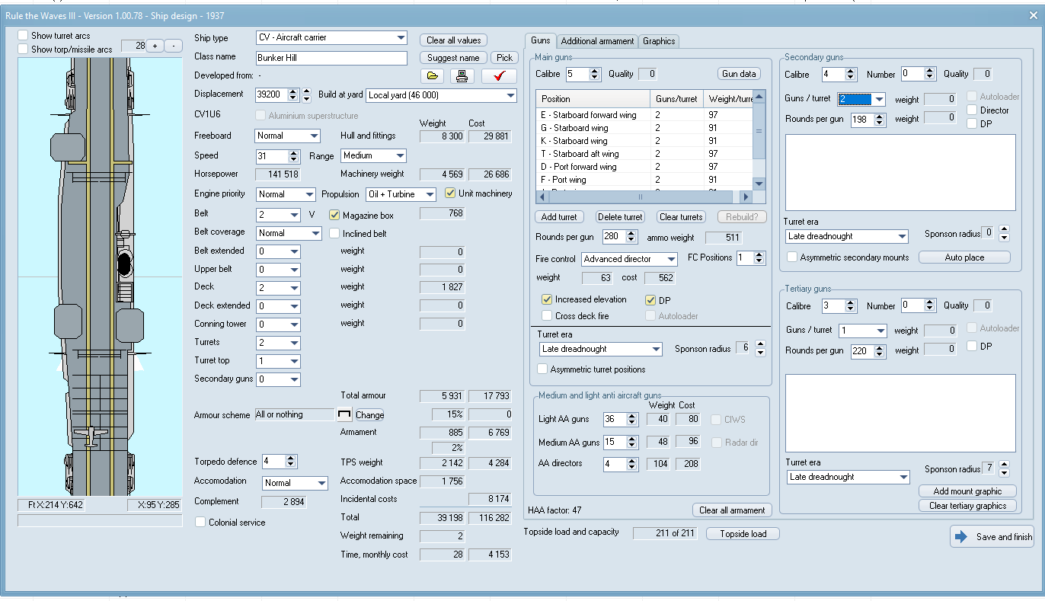1045x601 pixels.
Task: Open Build at yard dropdown
Action: [510, 96]
